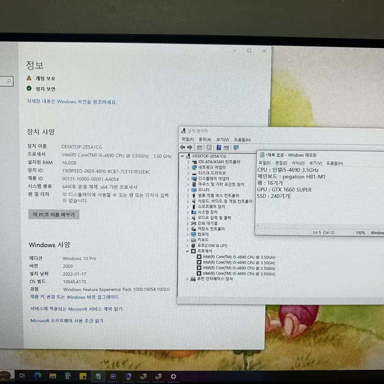Click the 모니터 category icon
The image size is (384, 384).
pos(194,190)
